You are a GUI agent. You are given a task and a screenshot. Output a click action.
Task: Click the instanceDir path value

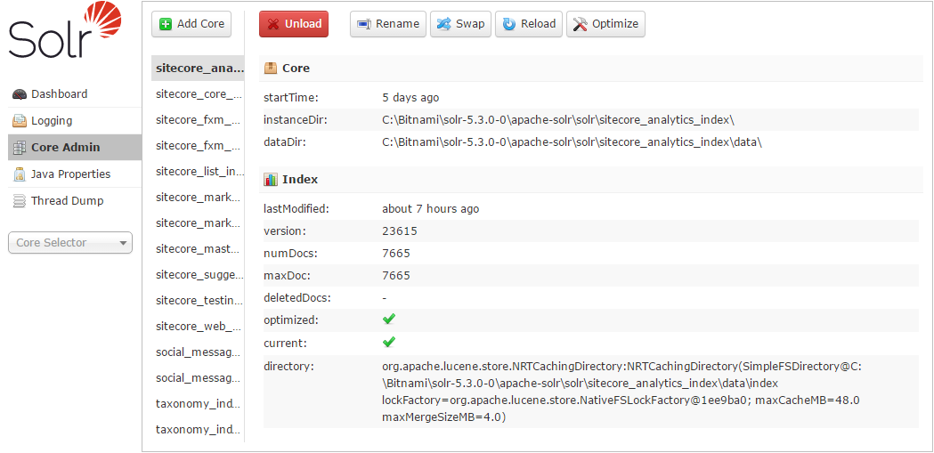click(558, 119)
